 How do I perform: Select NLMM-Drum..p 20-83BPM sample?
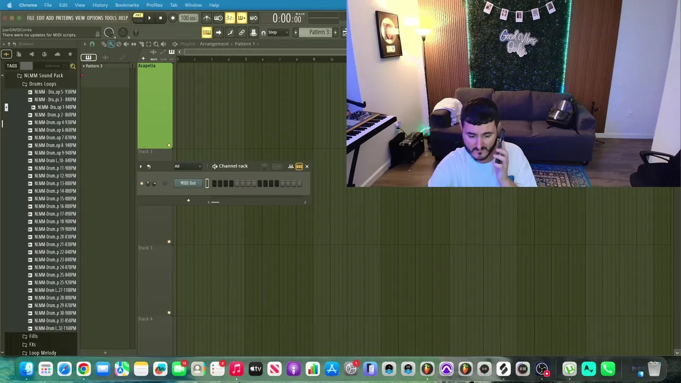(55, 237)
